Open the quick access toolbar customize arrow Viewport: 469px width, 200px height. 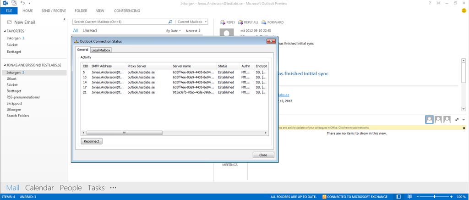pyautogui.click(x=29, y=3)
